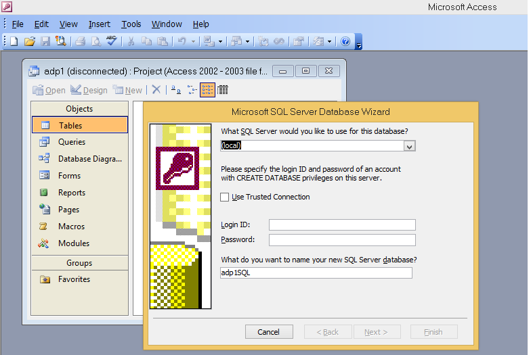
Task: Enable Use Trusted Connection checkbox
Action: click(225, 197)
